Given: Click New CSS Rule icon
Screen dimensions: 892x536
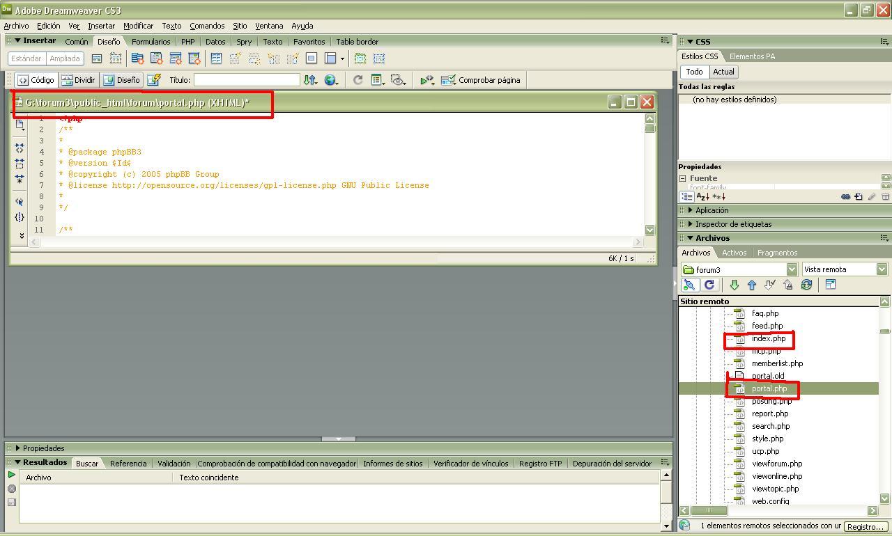Looking at the screenshot, I should pos(859,197).
